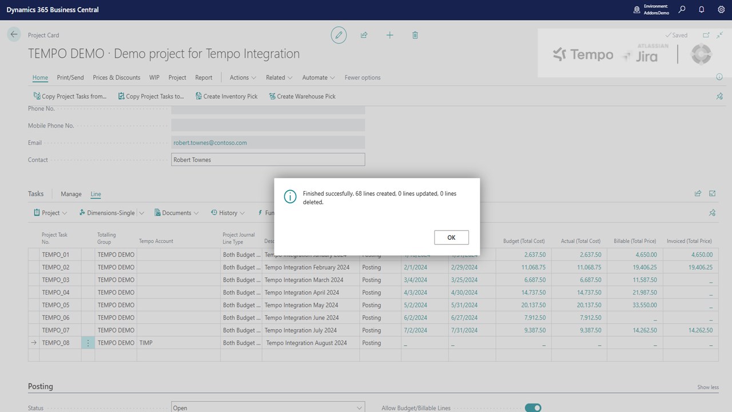Click the plus icon to create new
Screen dimensions: 732x412
(389, 35)
